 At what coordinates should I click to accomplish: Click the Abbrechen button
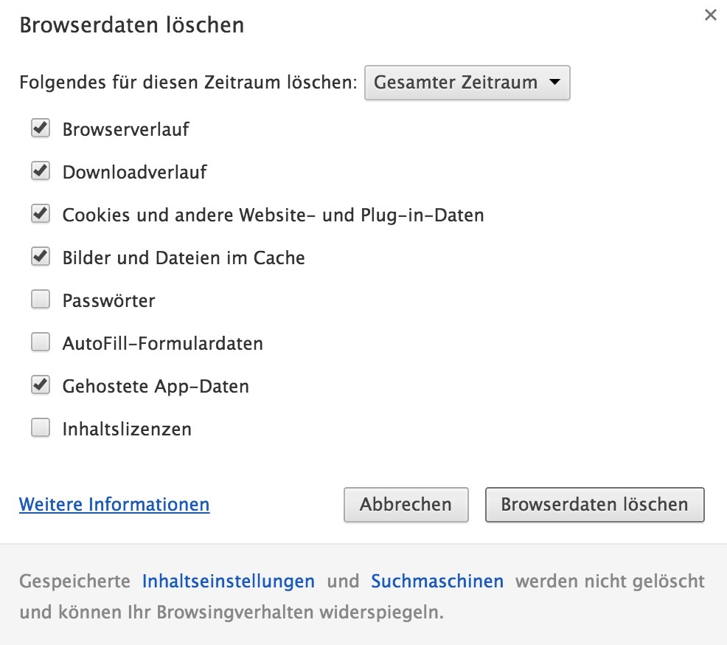click(x=406, y=505)
